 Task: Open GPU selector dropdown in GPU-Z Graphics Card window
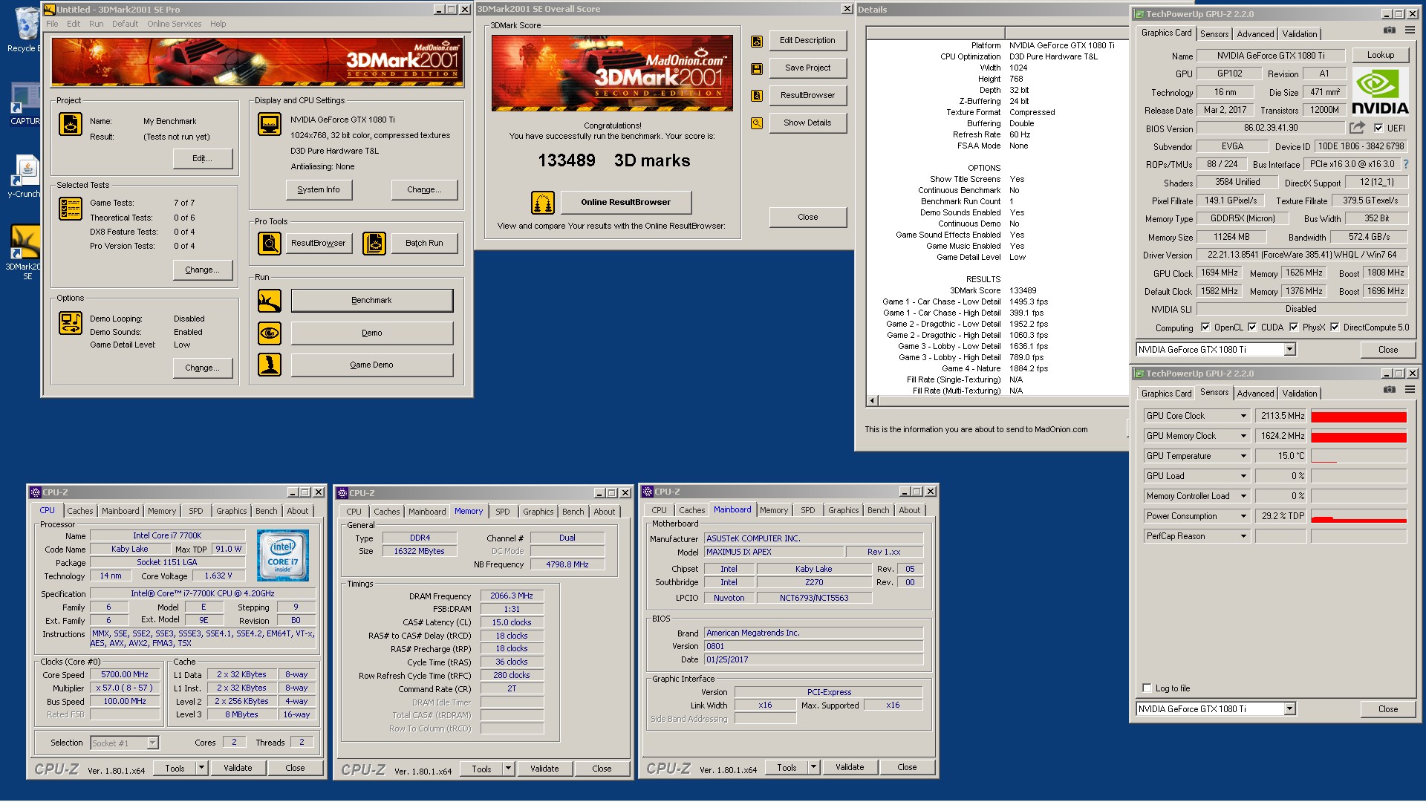[x=1289, y=349]
